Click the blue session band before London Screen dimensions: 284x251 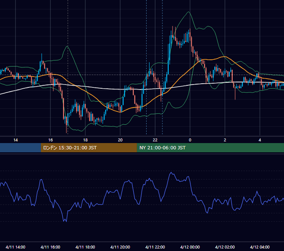point(20,148)
